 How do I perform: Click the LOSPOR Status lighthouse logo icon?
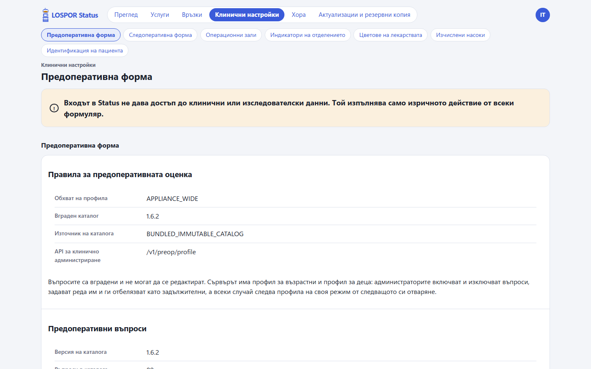(46, 15)
